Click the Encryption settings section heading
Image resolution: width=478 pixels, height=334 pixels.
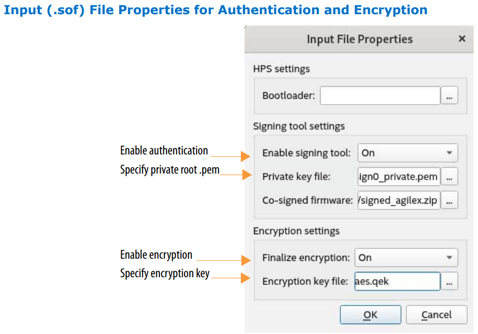click(x=296, y=231)
